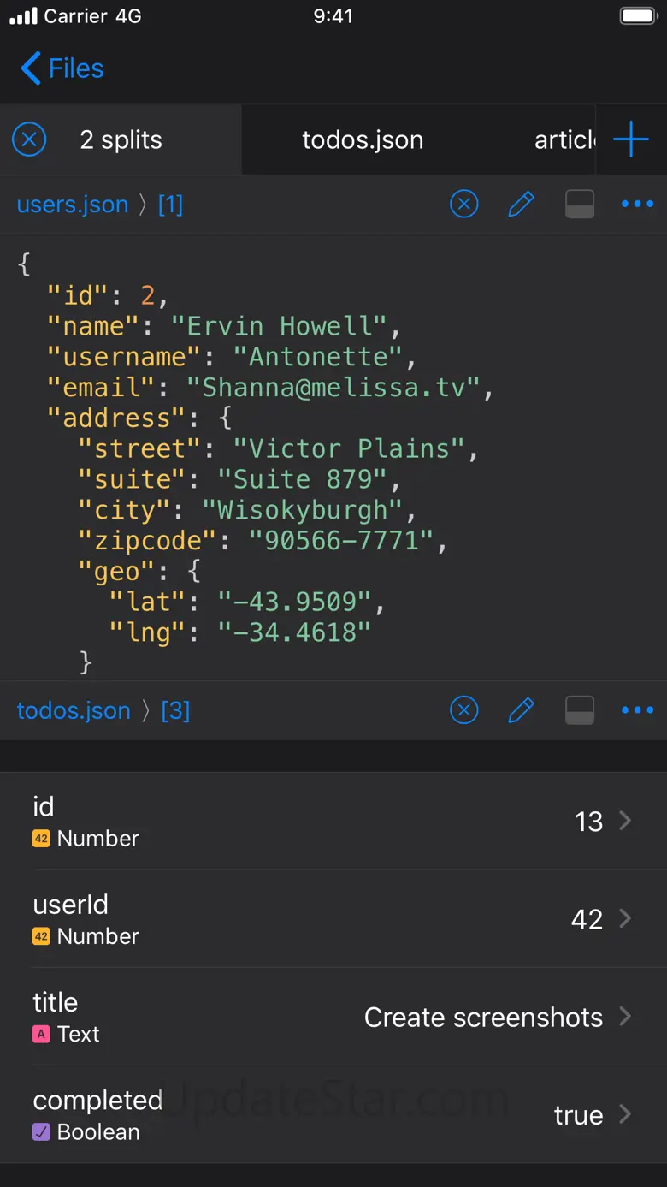Edit users.json with the pencil icon

click(x=521, y=205)
